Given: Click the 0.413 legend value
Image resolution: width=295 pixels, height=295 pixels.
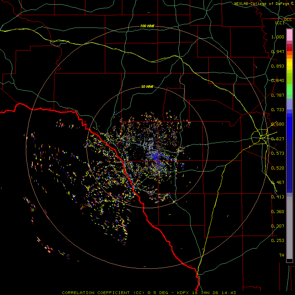Looking at the screenshot, I should (x=278, y=197).
